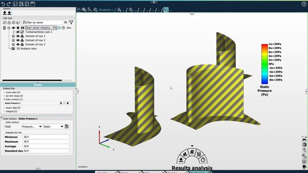Collapse the Simulation root tree node

click(x=9, y=28)
